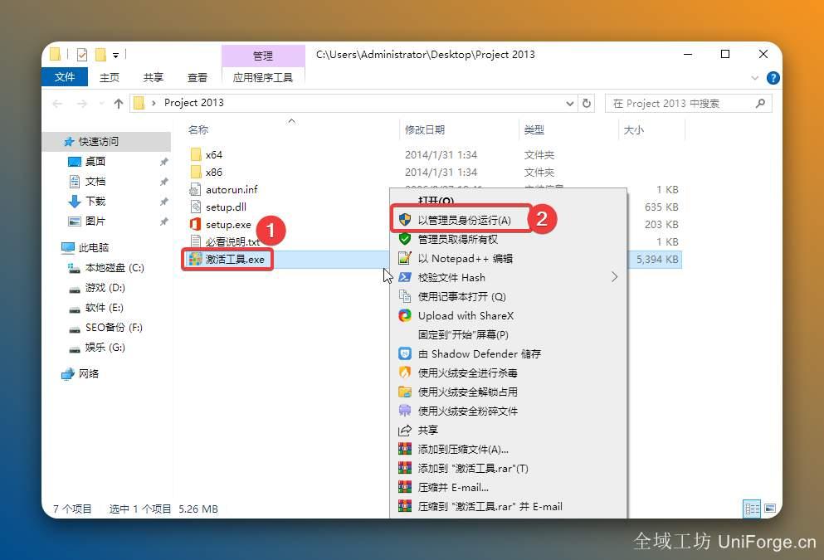824x560 pixels.
Task: Open the address bar history dropdown
Action: 569,104
